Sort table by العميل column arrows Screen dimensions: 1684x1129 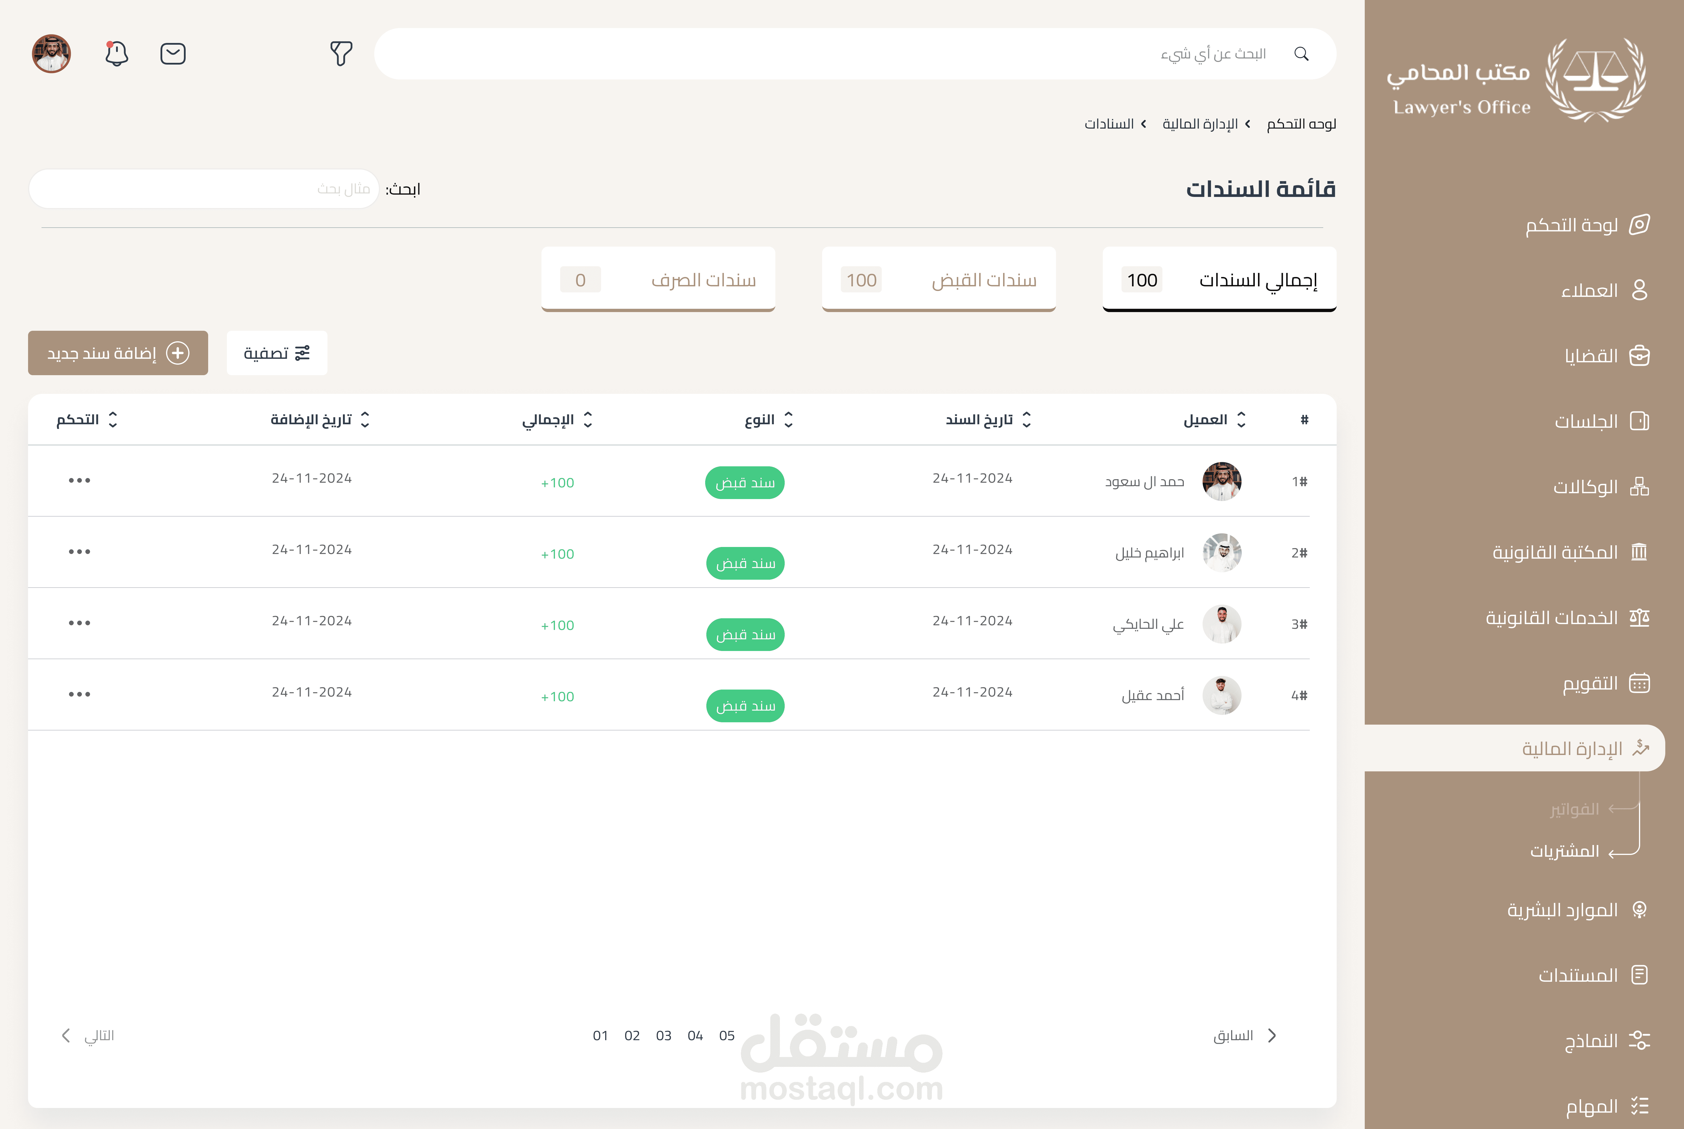[1241, 420]
